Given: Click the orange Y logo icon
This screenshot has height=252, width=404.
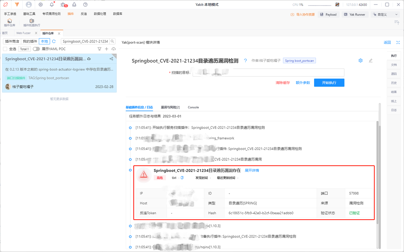Looking at the screenshot, I should (x=17, y=5).
